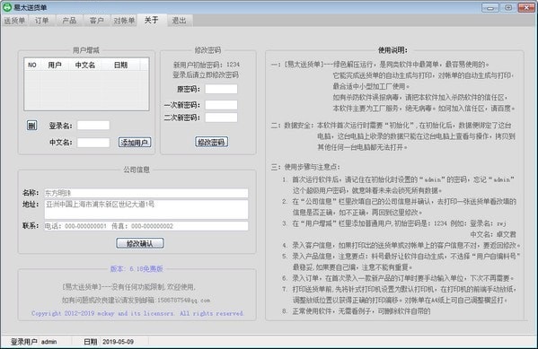
Task: Click the 地址 address text box
Action: click(x=146, y=209)
